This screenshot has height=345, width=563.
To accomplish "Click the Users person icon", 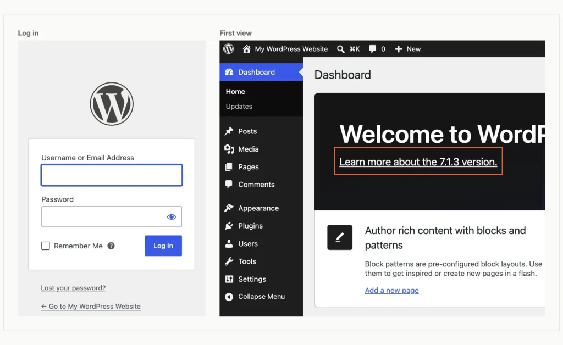I will [x=229, y=243].
